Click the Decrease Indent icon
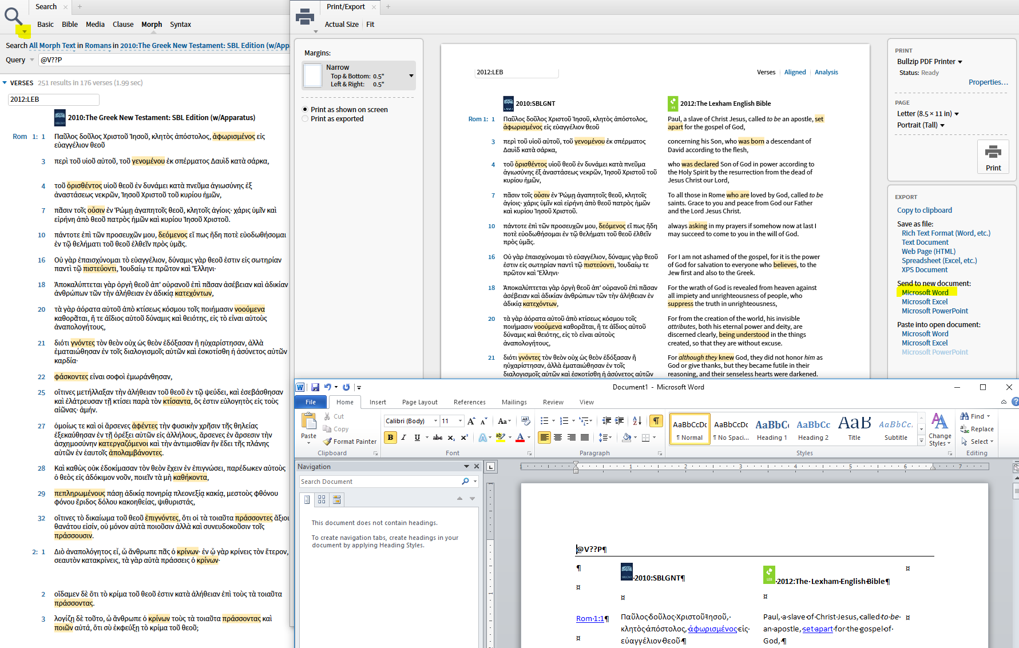Viewport: 1019px width, 648px height. coord(606,421)
